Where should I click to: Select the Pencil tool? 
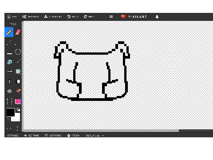(x=9, y=32)
